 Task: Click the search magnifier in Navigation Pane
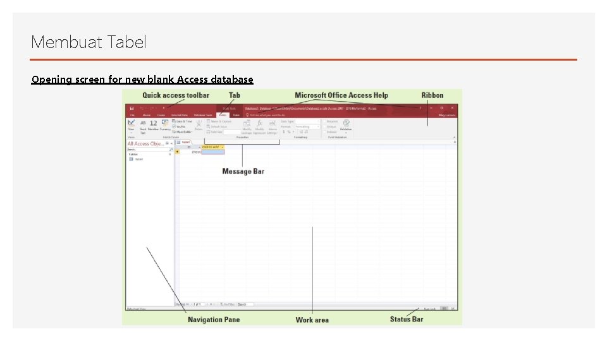(171, 150)
